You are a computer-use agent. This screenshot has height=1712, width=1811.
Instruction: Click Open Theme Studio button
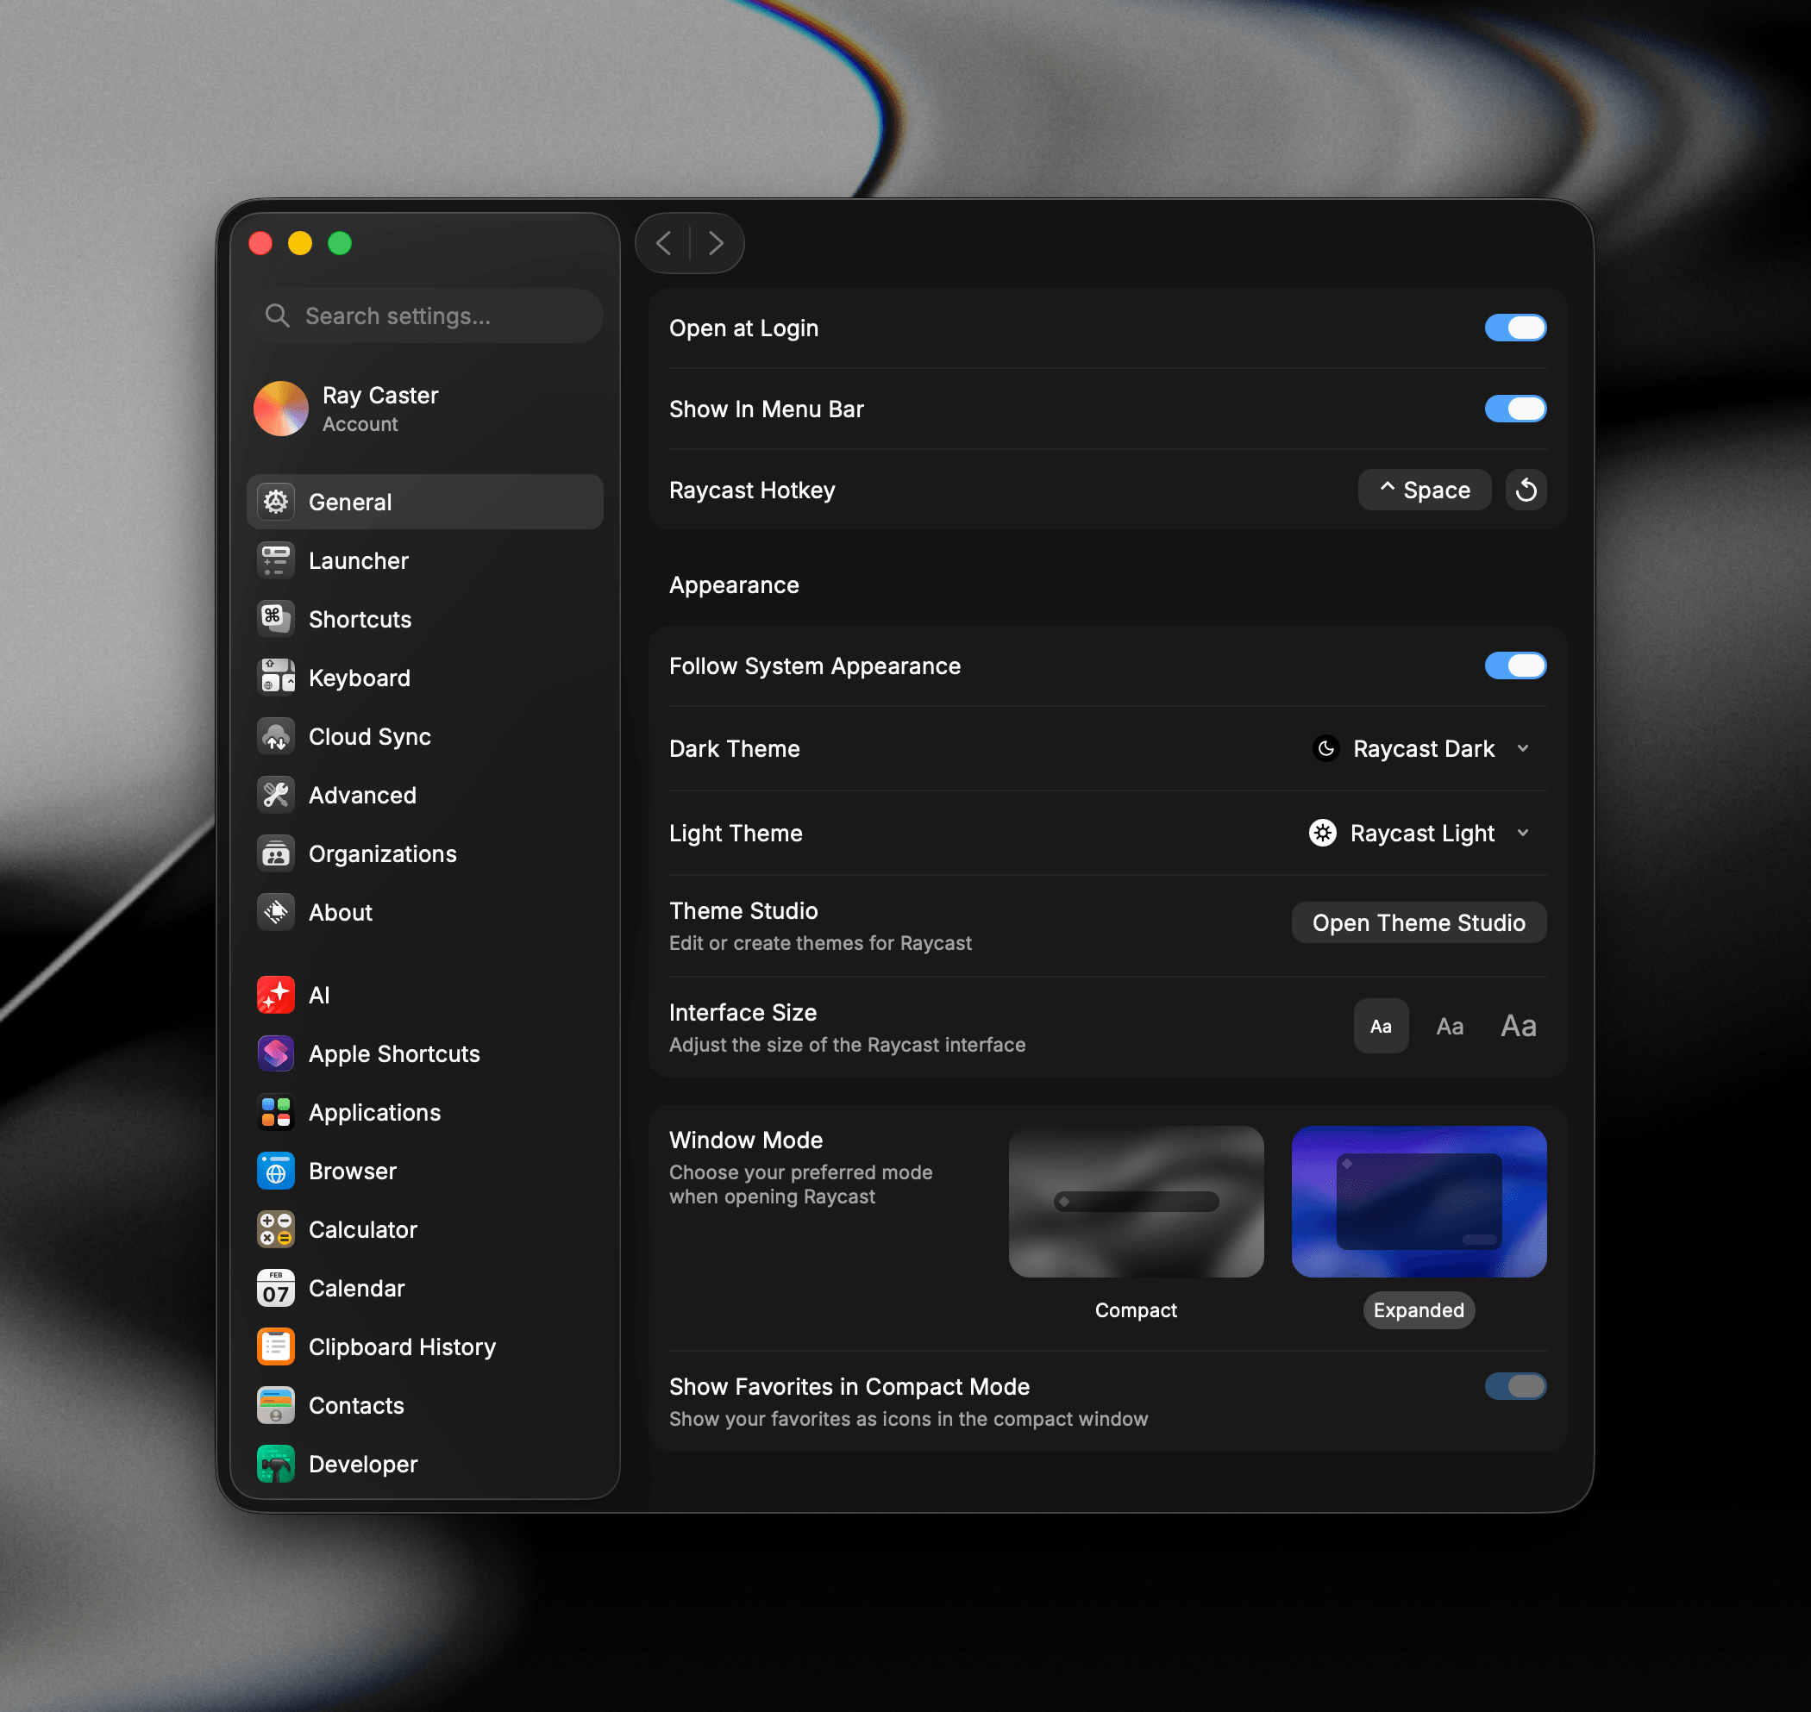coord(1419,922)
